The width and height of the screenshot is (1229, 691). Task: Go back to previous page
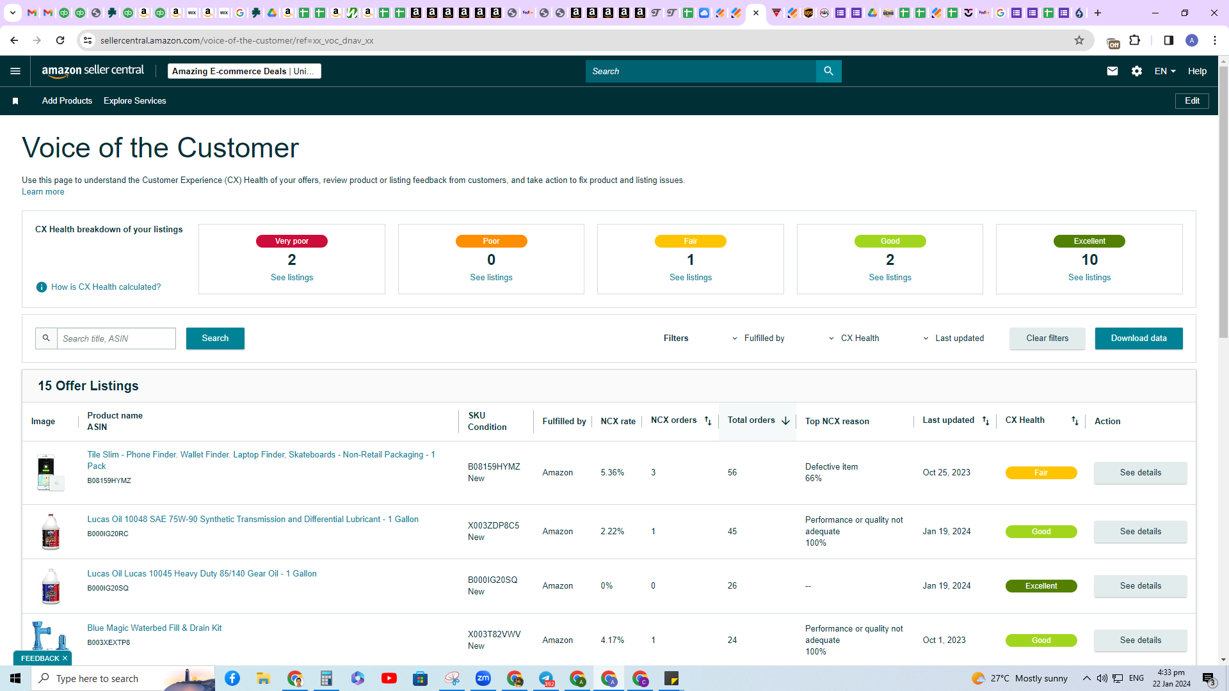14,40
